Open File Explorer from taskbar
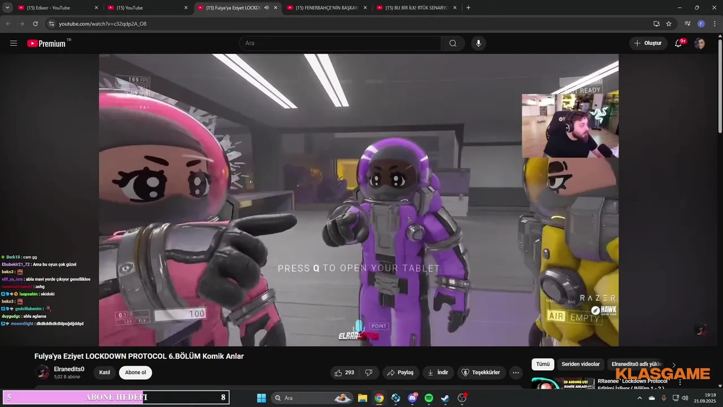 (x=363, y=398)
